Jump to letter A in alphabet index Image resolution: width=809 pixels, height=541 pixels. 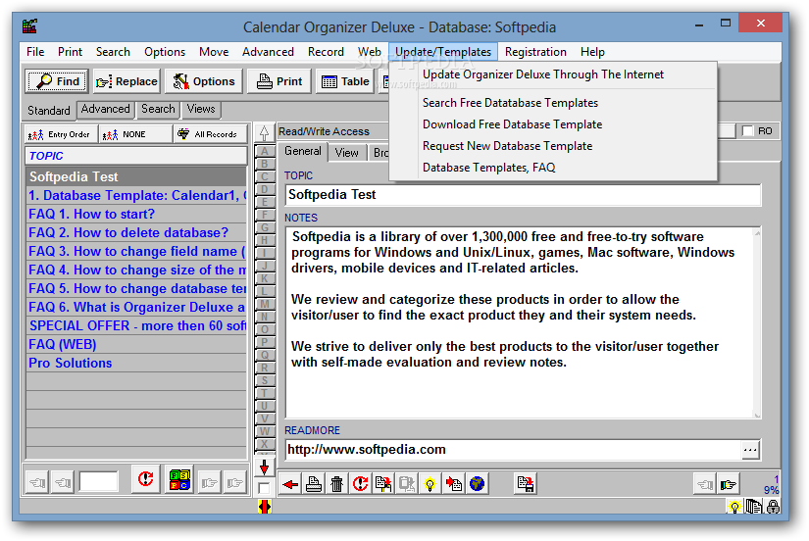click(264, 151)
